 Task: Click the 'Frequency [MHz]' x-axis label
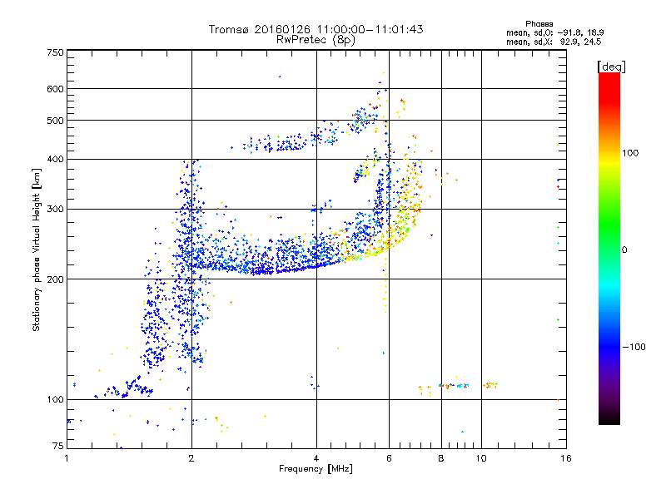pos(316,469)
